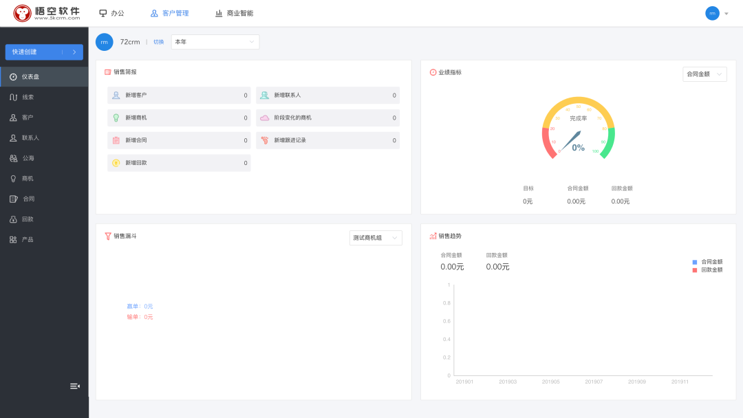The image size is (743, 418).
Task: Go to the 公海 (Public pool) section
Action: [28, 157]
